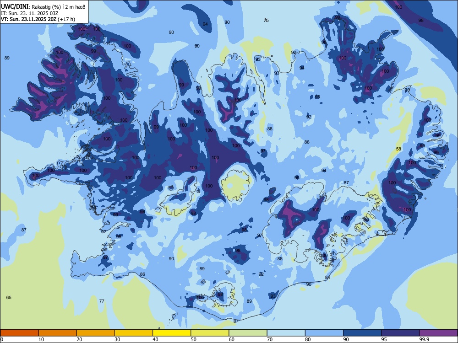
Task: Click the 10–20 orange legend swatch
Action: pyautogui.click(x=58, y=333)
